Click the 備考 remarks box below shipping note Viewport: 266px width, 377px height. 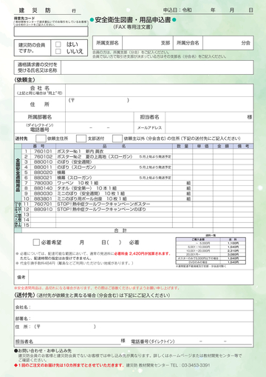point(141,277)
